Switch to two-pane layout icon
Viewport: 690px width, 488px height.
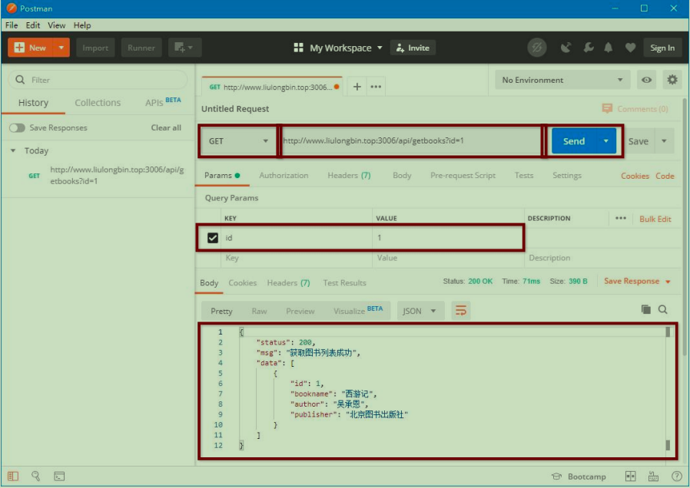[631, 476]
